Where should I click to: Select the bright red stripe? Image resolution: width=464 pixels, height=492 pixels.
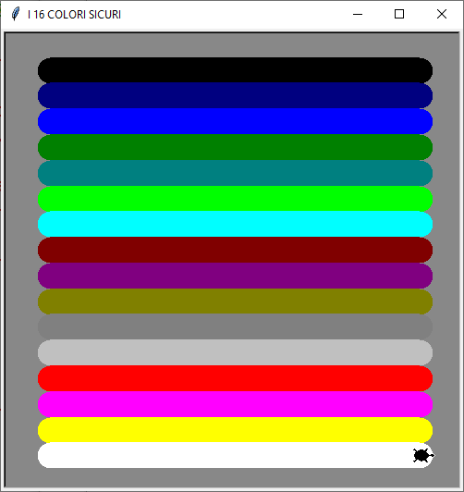pos(235,378)
